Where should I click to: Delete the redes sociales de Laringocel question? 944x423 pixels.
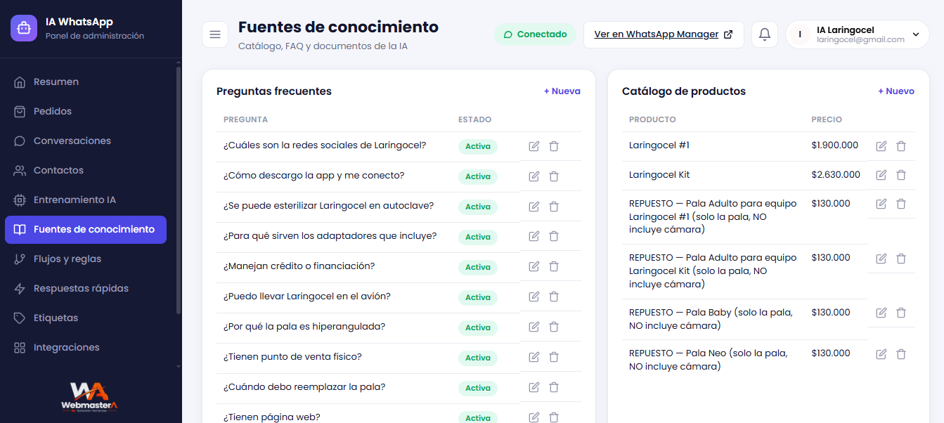click(x=554, y=146)
